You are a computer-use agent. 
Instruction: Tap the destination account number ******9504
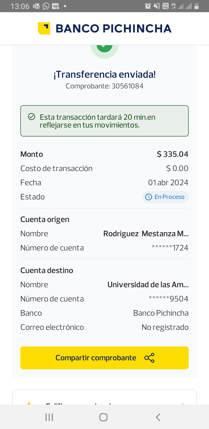(x=168, y=299)
